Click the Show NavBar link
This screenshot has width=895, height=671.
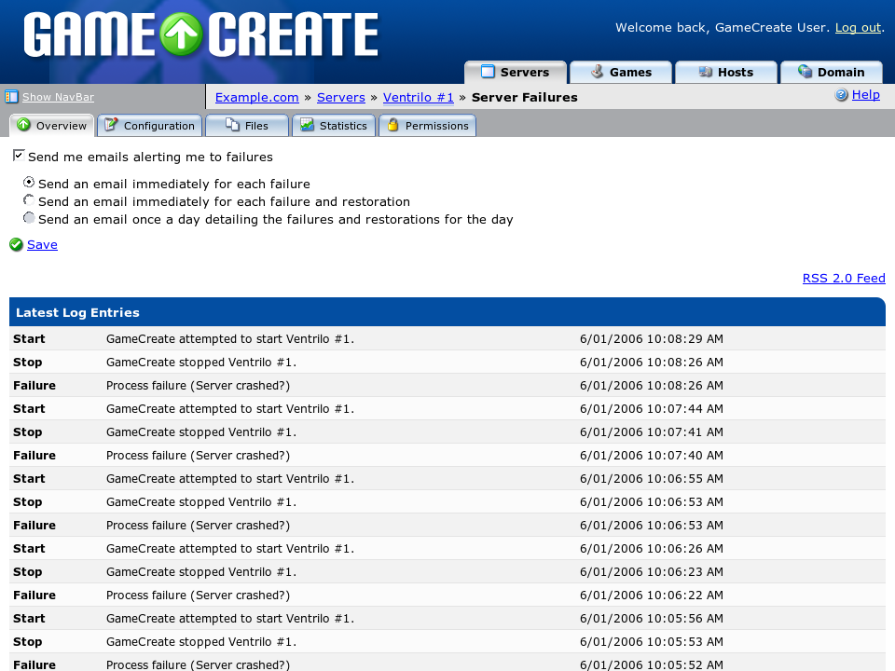58,97
